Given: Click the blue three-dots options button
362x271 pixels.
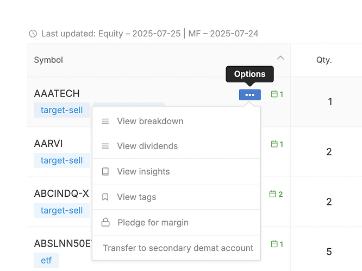Looking at the screenshot, I should pos(249,95).
